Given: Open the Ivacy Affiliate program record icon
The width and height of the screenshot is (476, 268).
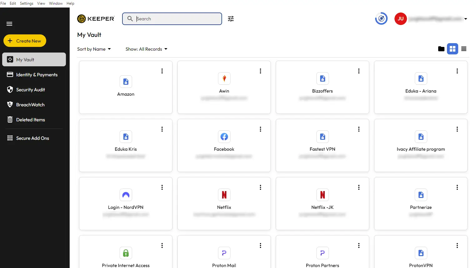Looking at the screenshot, I should click(421, 137).
